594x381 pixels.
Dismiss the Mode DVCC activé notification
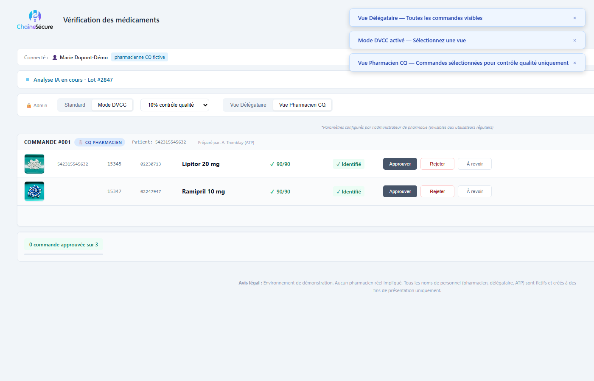[x=574, y=41]
